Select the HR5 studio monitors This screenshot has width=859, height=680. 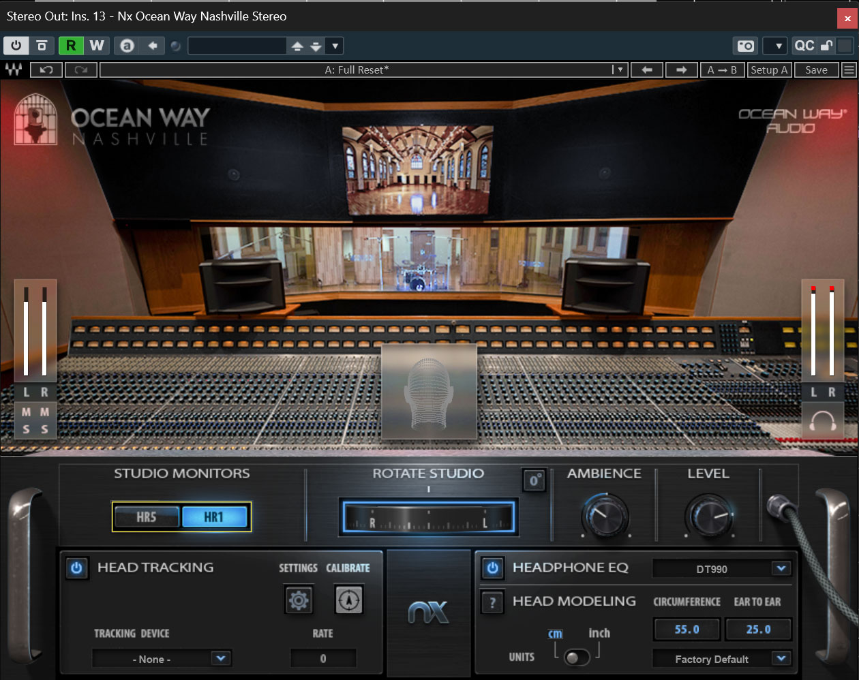click(147, 517)
